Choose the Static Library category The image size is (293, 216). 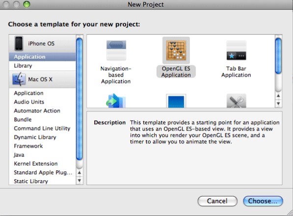[x=42, y=181]
